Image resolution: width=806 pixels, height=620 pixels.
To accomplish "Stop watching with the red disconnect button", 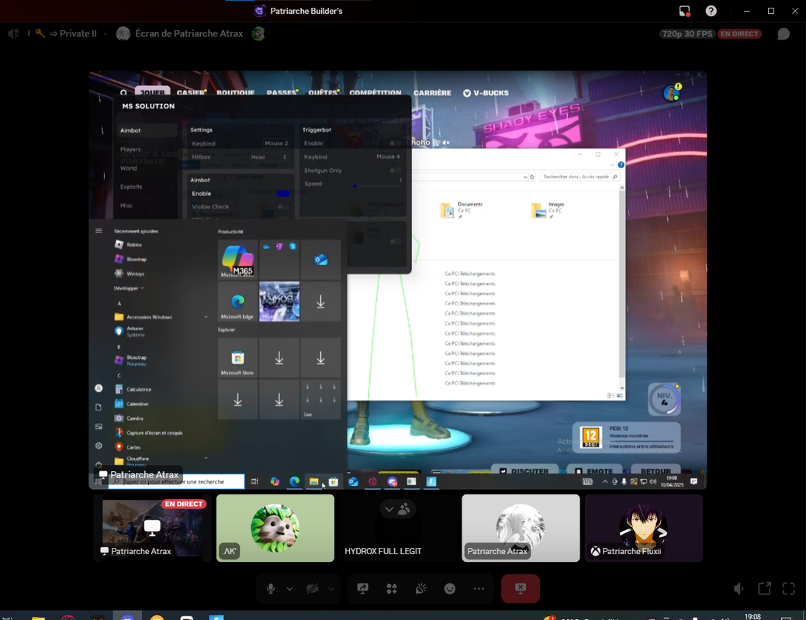I will click(521, 588).
